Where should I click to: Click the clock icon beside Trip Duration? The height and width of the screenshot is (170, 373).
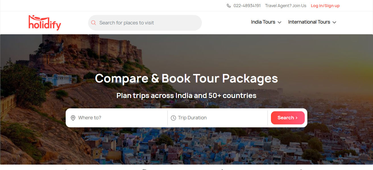(173, 118)
